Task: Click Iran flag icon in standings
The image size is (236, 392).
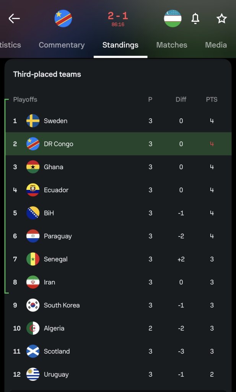Action: click(33, 282)
